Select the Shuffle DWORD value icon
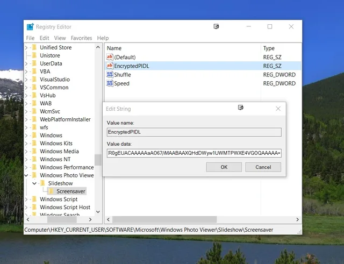 [x=110, y=74]
